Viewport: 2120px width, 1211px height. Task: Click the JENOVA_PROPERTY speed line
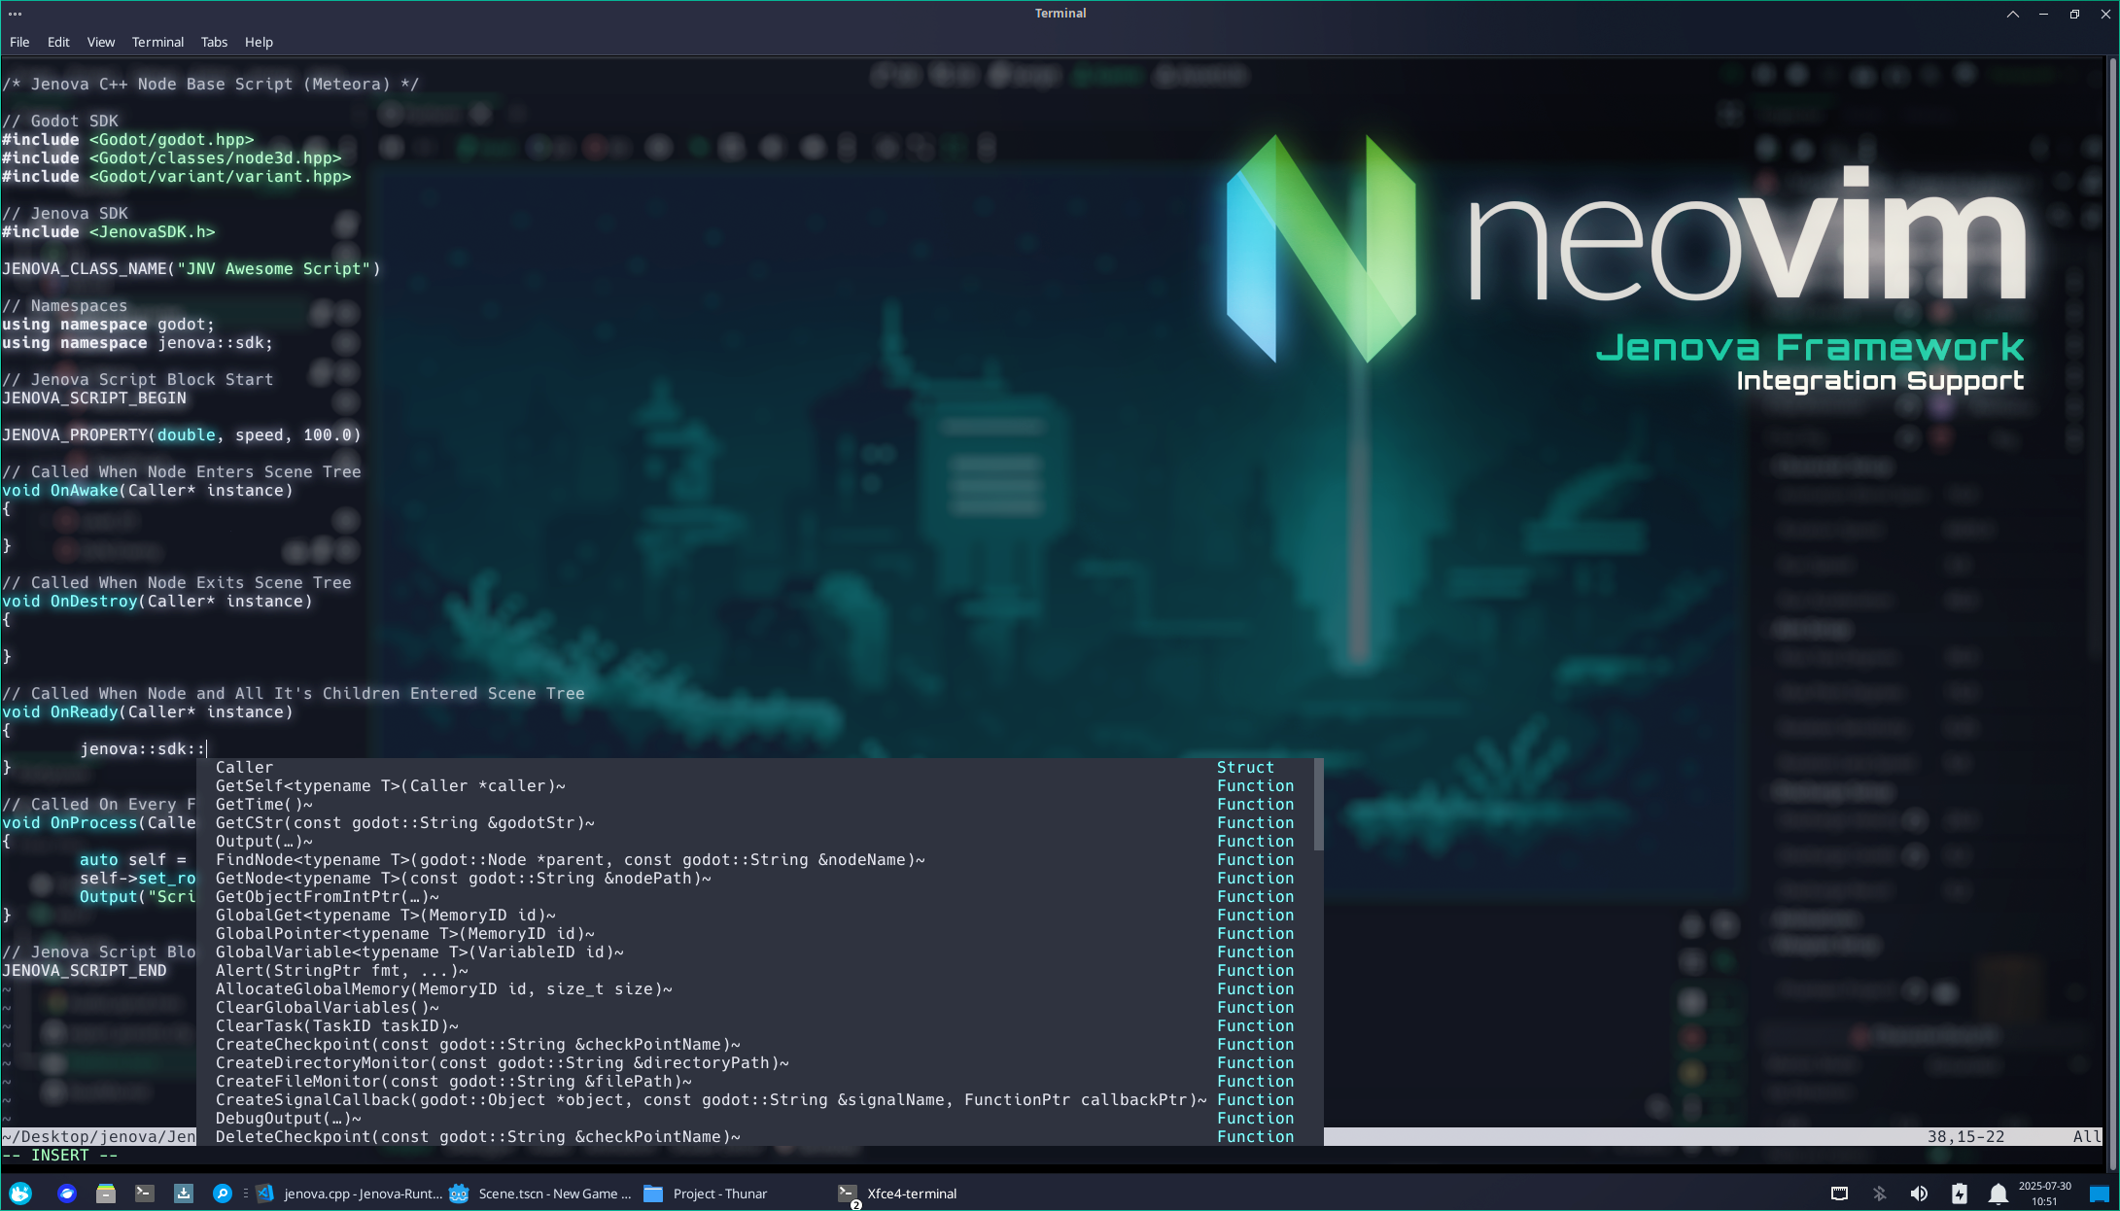pos(182,434)
